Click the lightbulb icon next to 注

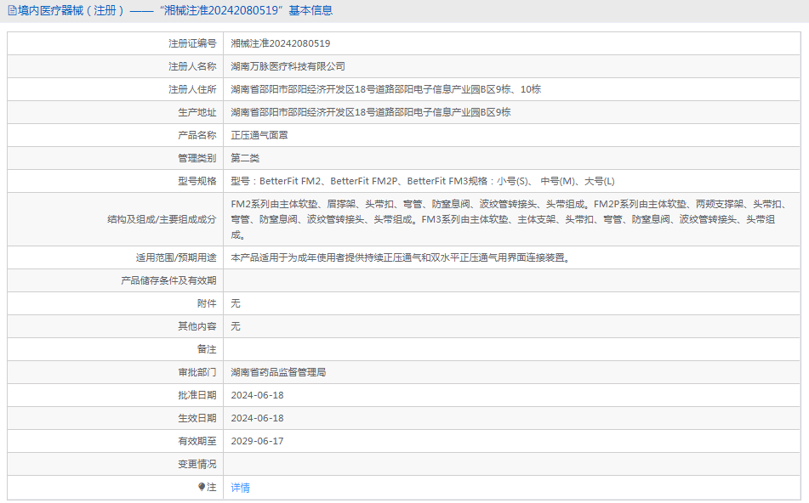tap(202, 487)
